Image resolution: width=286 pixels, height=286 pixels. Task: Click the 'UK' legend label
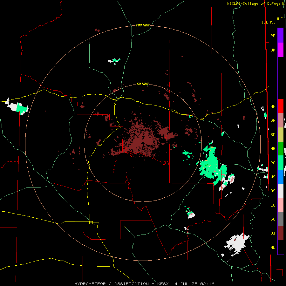[273, 50]
